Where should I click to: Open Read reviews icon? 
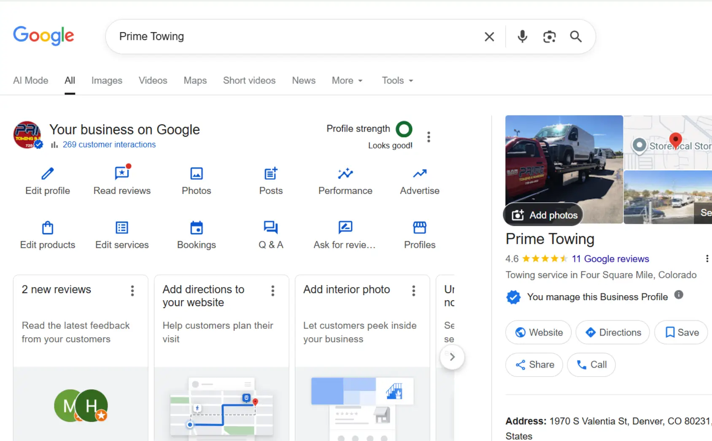coord(122,173)
